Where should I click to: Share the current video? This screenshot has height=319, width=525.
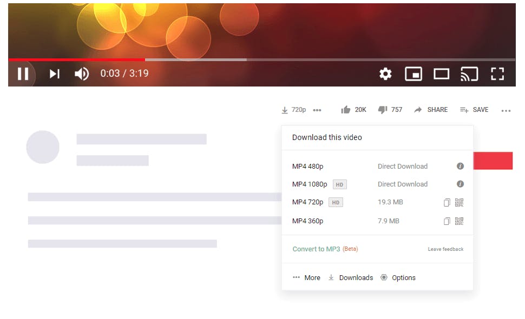click(431, 109)
